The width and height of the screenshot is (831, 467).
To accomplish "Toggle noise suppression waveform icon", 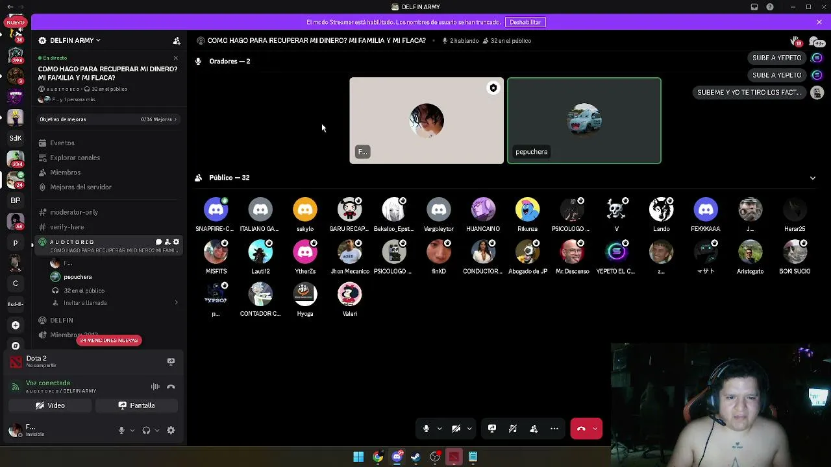I will (155, 387).
